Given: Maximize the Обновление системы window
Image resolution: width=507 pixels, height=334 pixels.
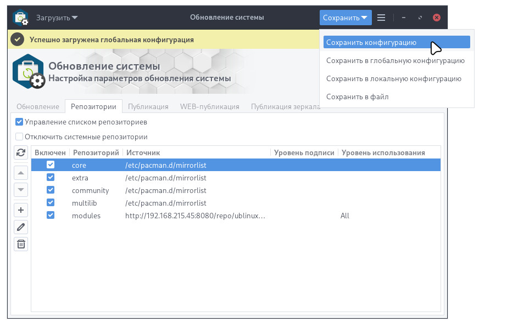Looking at the screenshot, I should (420, 18).
